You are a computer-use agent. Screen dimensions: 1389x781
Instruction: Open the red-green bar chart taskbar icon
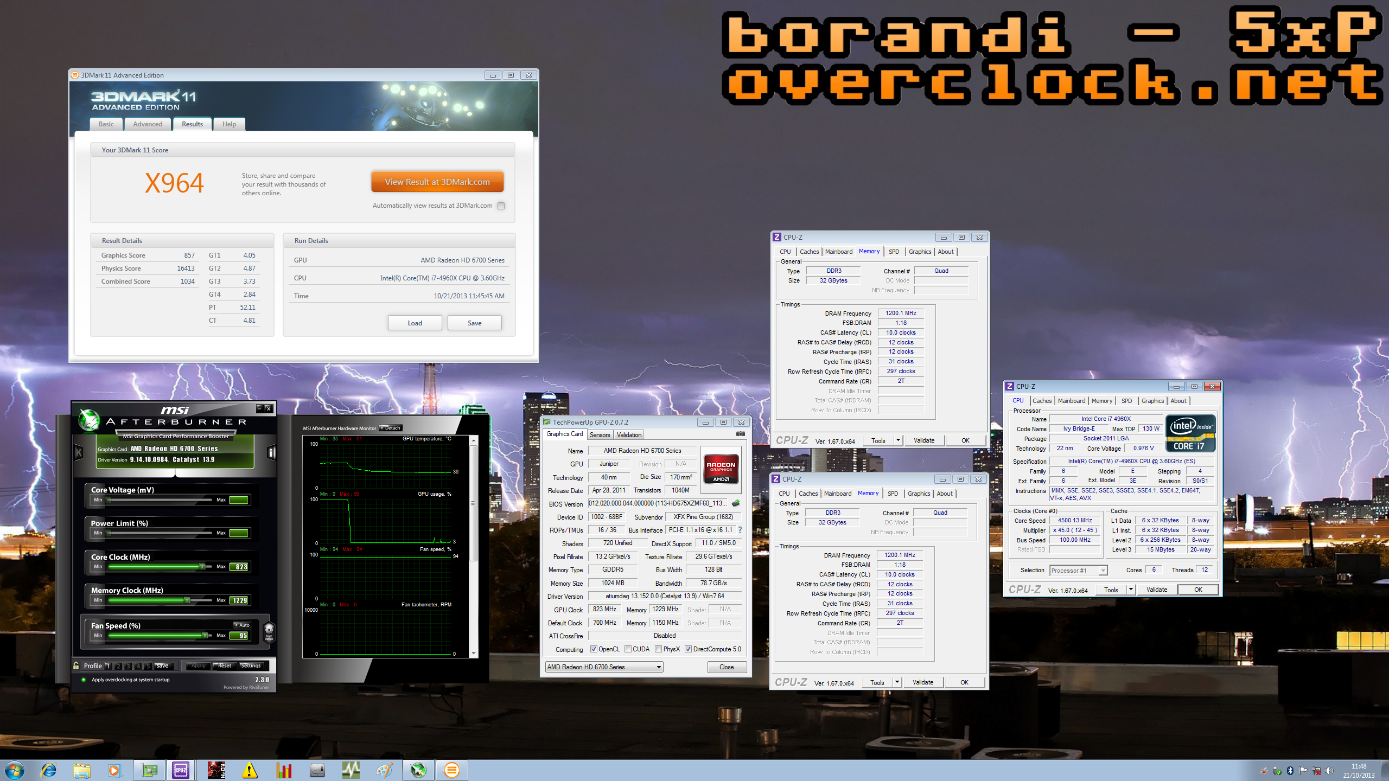283,770
